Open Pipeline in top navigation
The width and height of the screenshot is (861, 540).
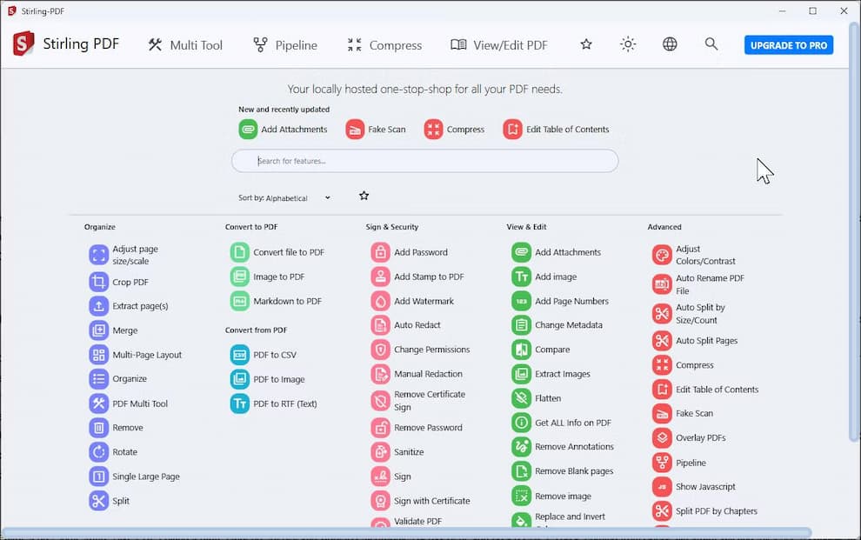pos(284,45)
